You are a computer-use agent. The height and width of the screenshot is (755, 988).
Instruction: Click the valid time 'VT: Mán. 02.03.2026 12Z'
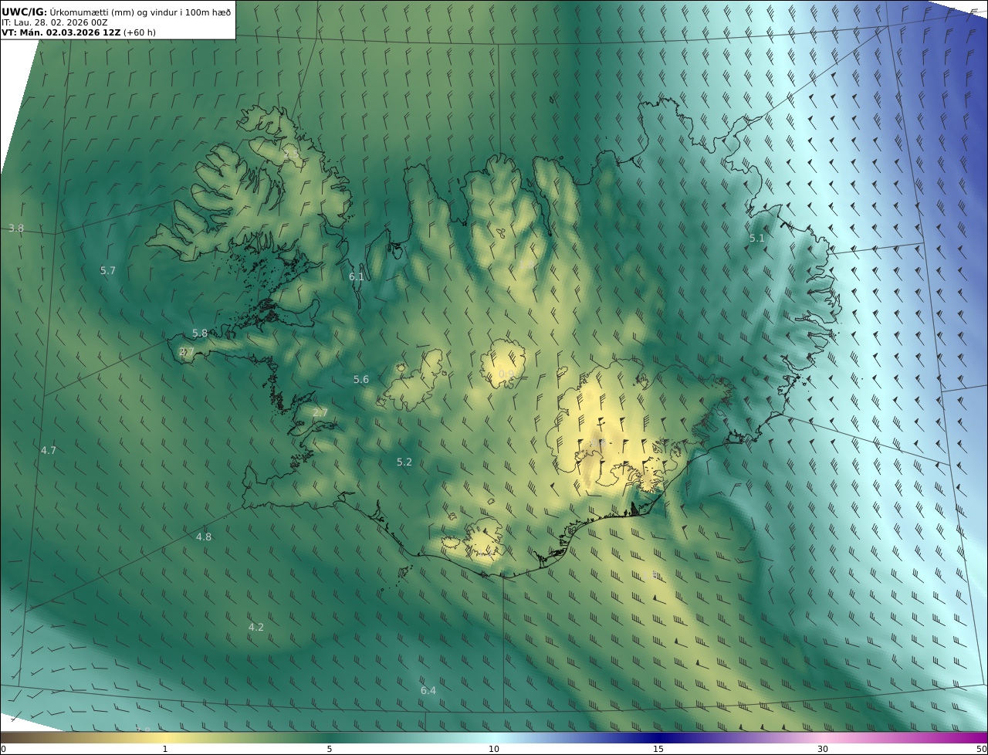point(61,32)
